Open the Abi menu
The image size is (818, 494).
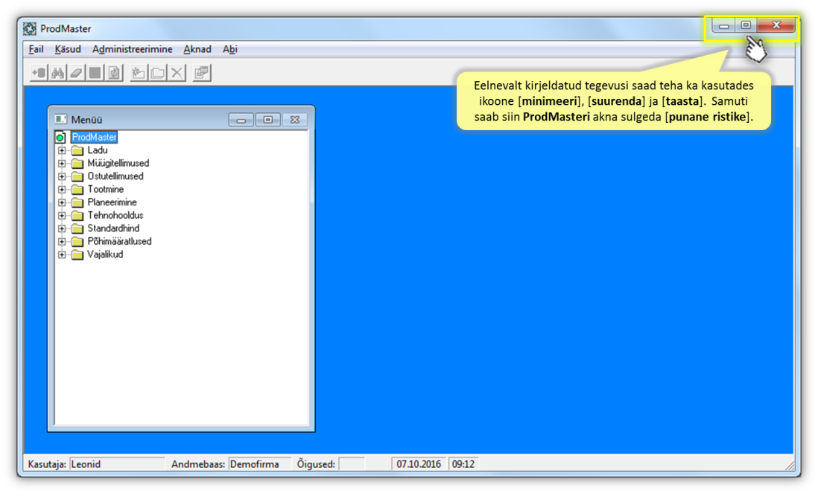coord(230,49)
